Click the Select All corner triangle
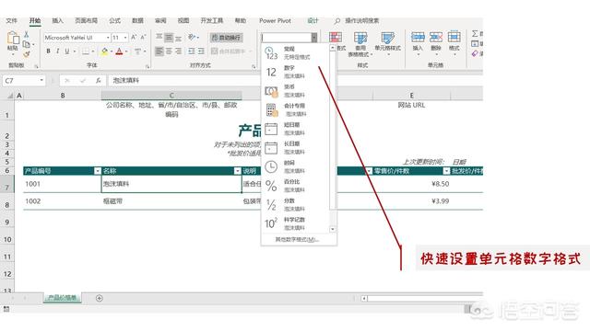This screenshot has width=590, height=331. 10,96
